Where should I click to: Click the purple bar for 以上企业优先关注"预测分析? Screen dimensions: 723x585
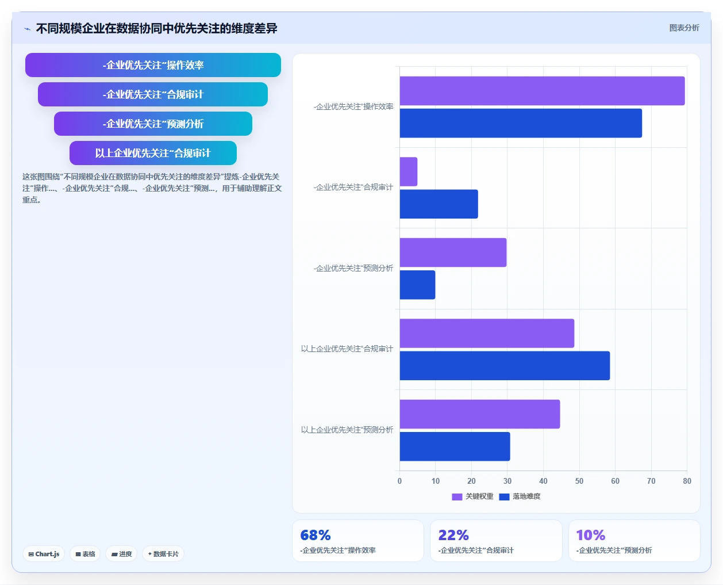click(480, 414)
